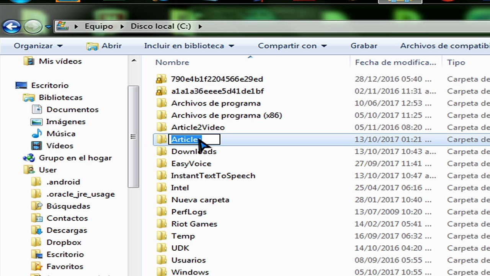490x276 pixels.
Task: Select Favoritos in navigation pane
Action: 65,266
